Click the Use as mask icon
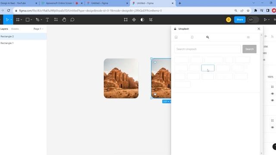Screen dimensions: 276x155 click(x=142, y=20)
